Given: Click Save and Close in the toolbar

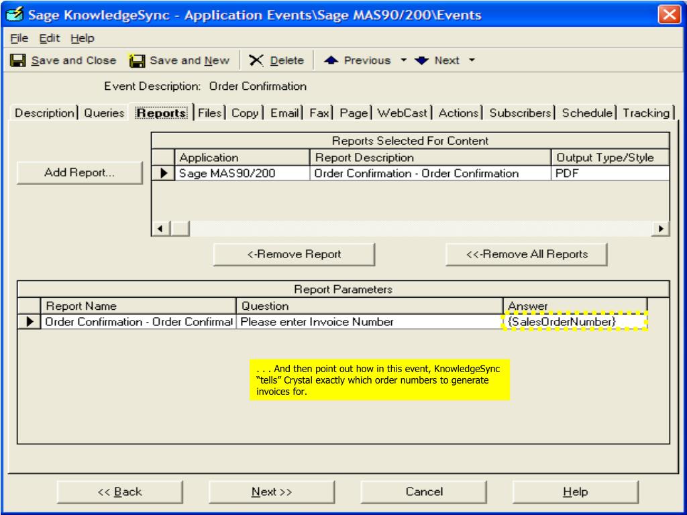Looking at the screenshot, I should tap(64, 60).
